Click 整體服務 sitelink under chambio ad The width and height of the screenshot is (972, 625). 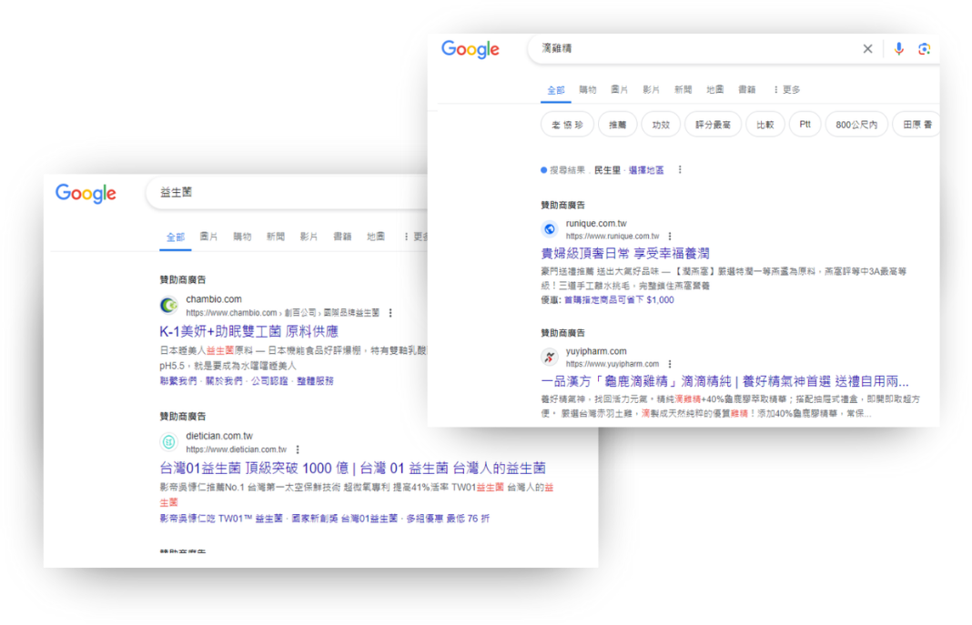(x=315, y=381)
